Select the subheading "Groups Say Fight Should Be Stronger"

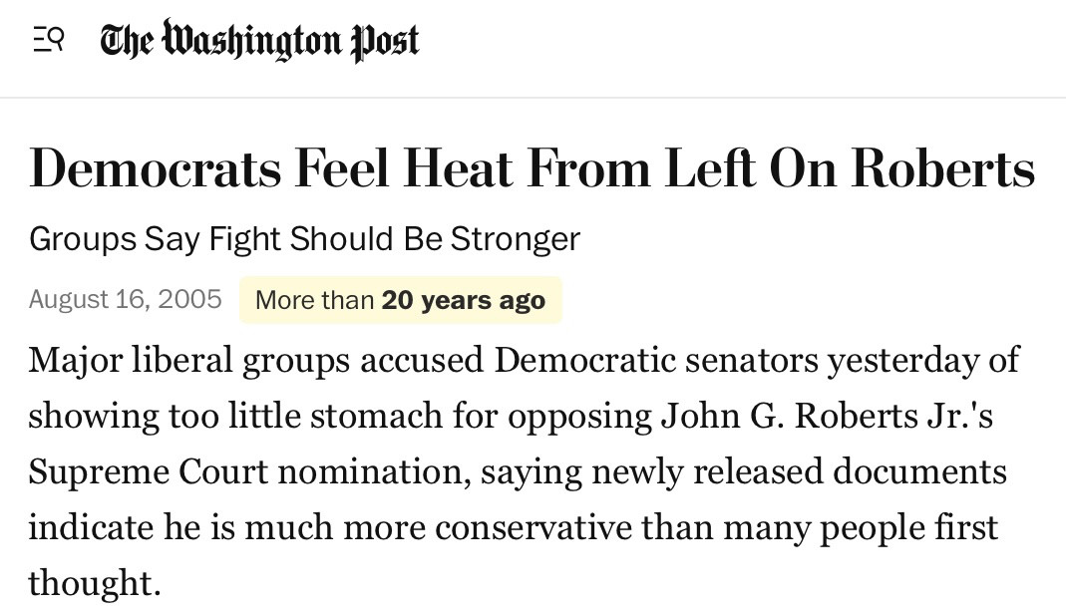point(304,240)
